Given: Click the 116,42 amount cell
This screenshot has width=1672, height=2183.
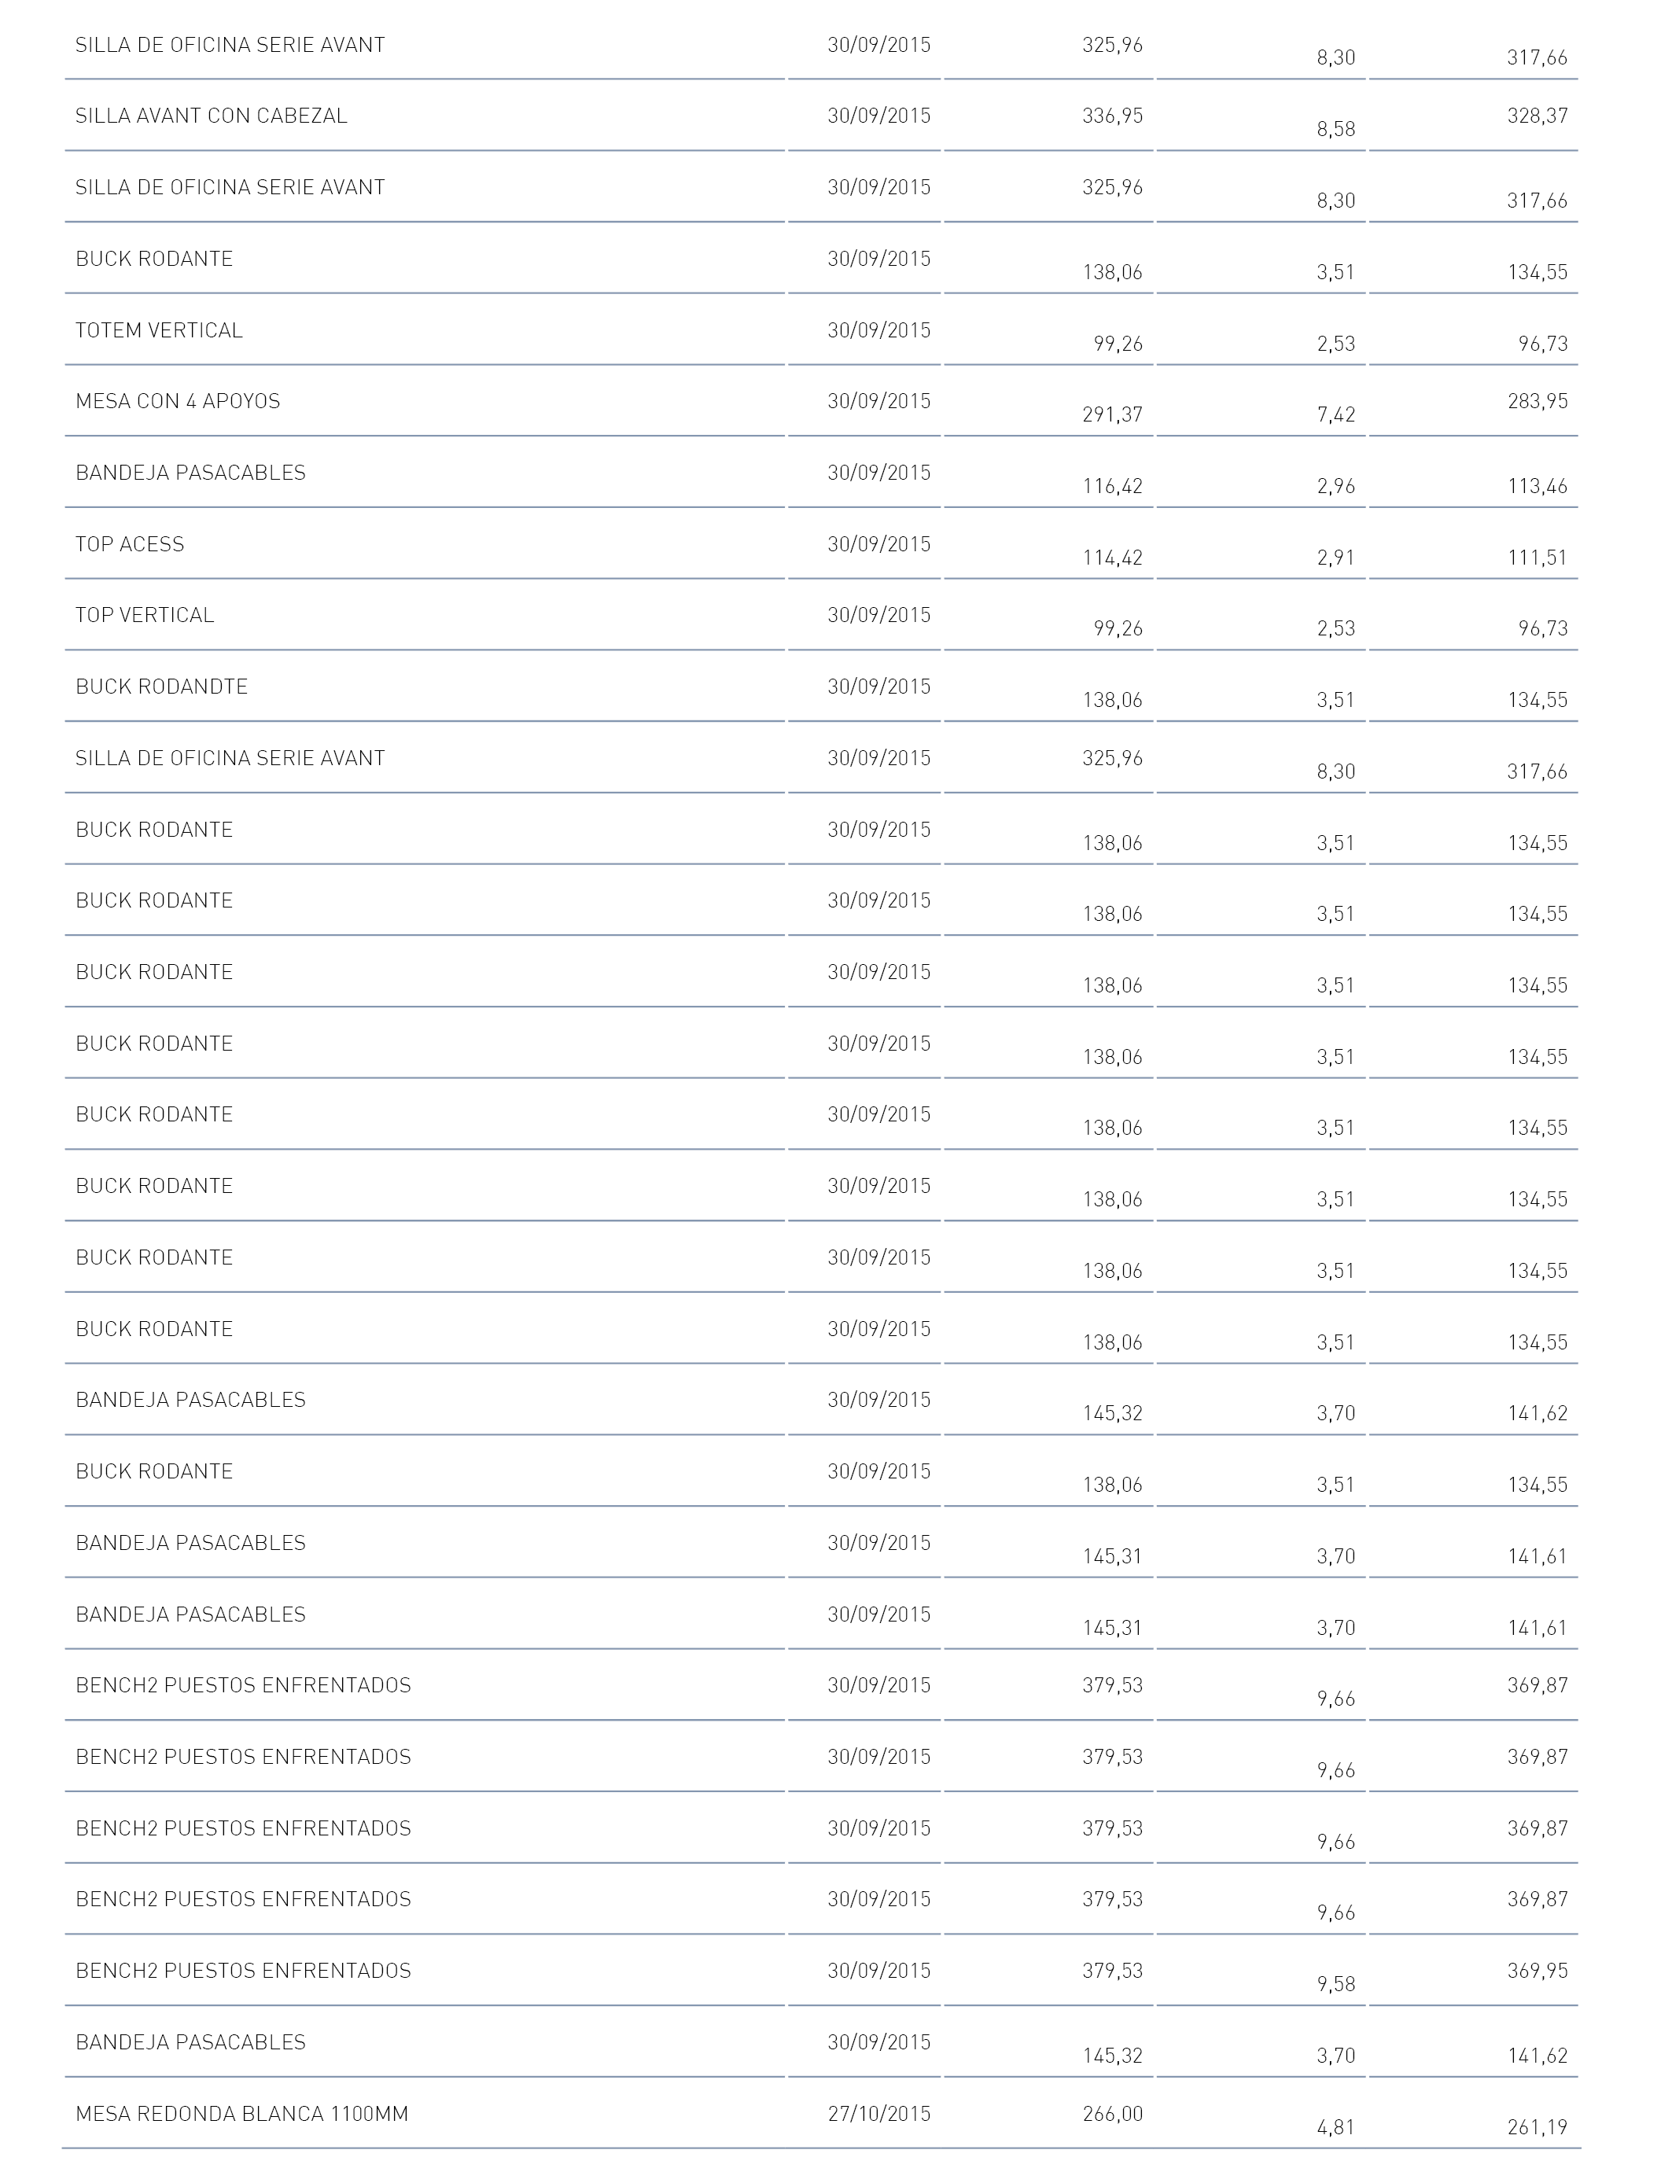Looking at the screenshot, I should point(1113,487).
